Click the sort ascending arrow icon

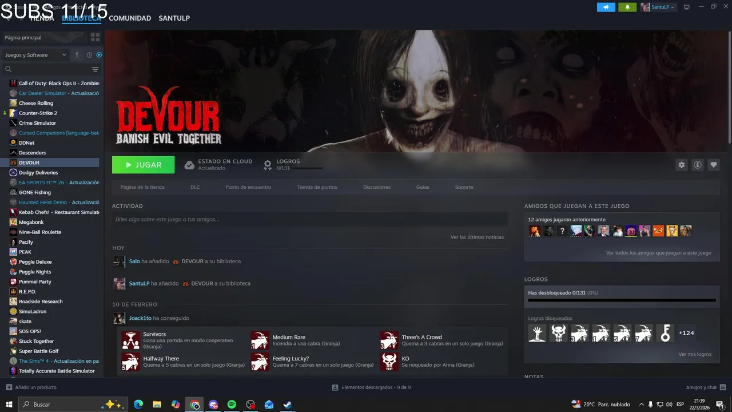click(x=77, y=55)
